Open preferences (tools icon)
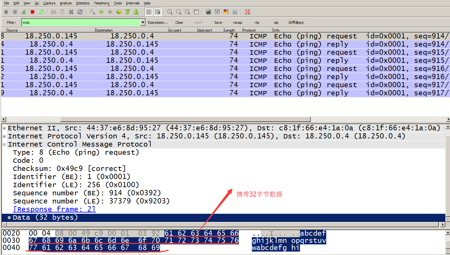Viewport: 450px width, 255px height. coord(235,12)
